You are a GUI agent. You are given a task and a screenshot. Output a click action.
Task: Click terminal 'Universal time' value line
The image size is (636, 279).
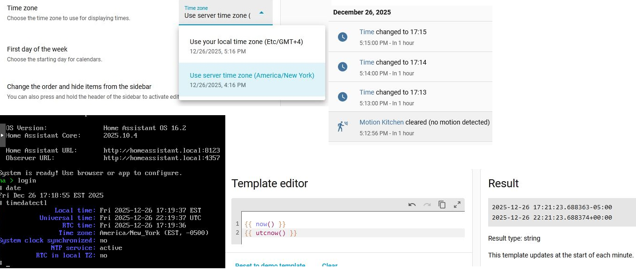pyautogui.click(x=150, y=218)
